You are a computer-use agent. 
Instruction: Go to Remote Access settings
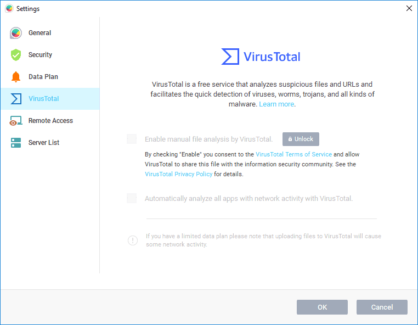pyautogui.click(x=50, y=121)
